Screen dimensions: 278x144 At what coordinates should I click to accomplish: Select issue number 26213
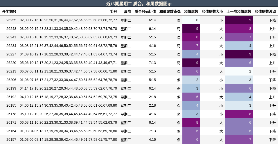[x=11, y=71]
